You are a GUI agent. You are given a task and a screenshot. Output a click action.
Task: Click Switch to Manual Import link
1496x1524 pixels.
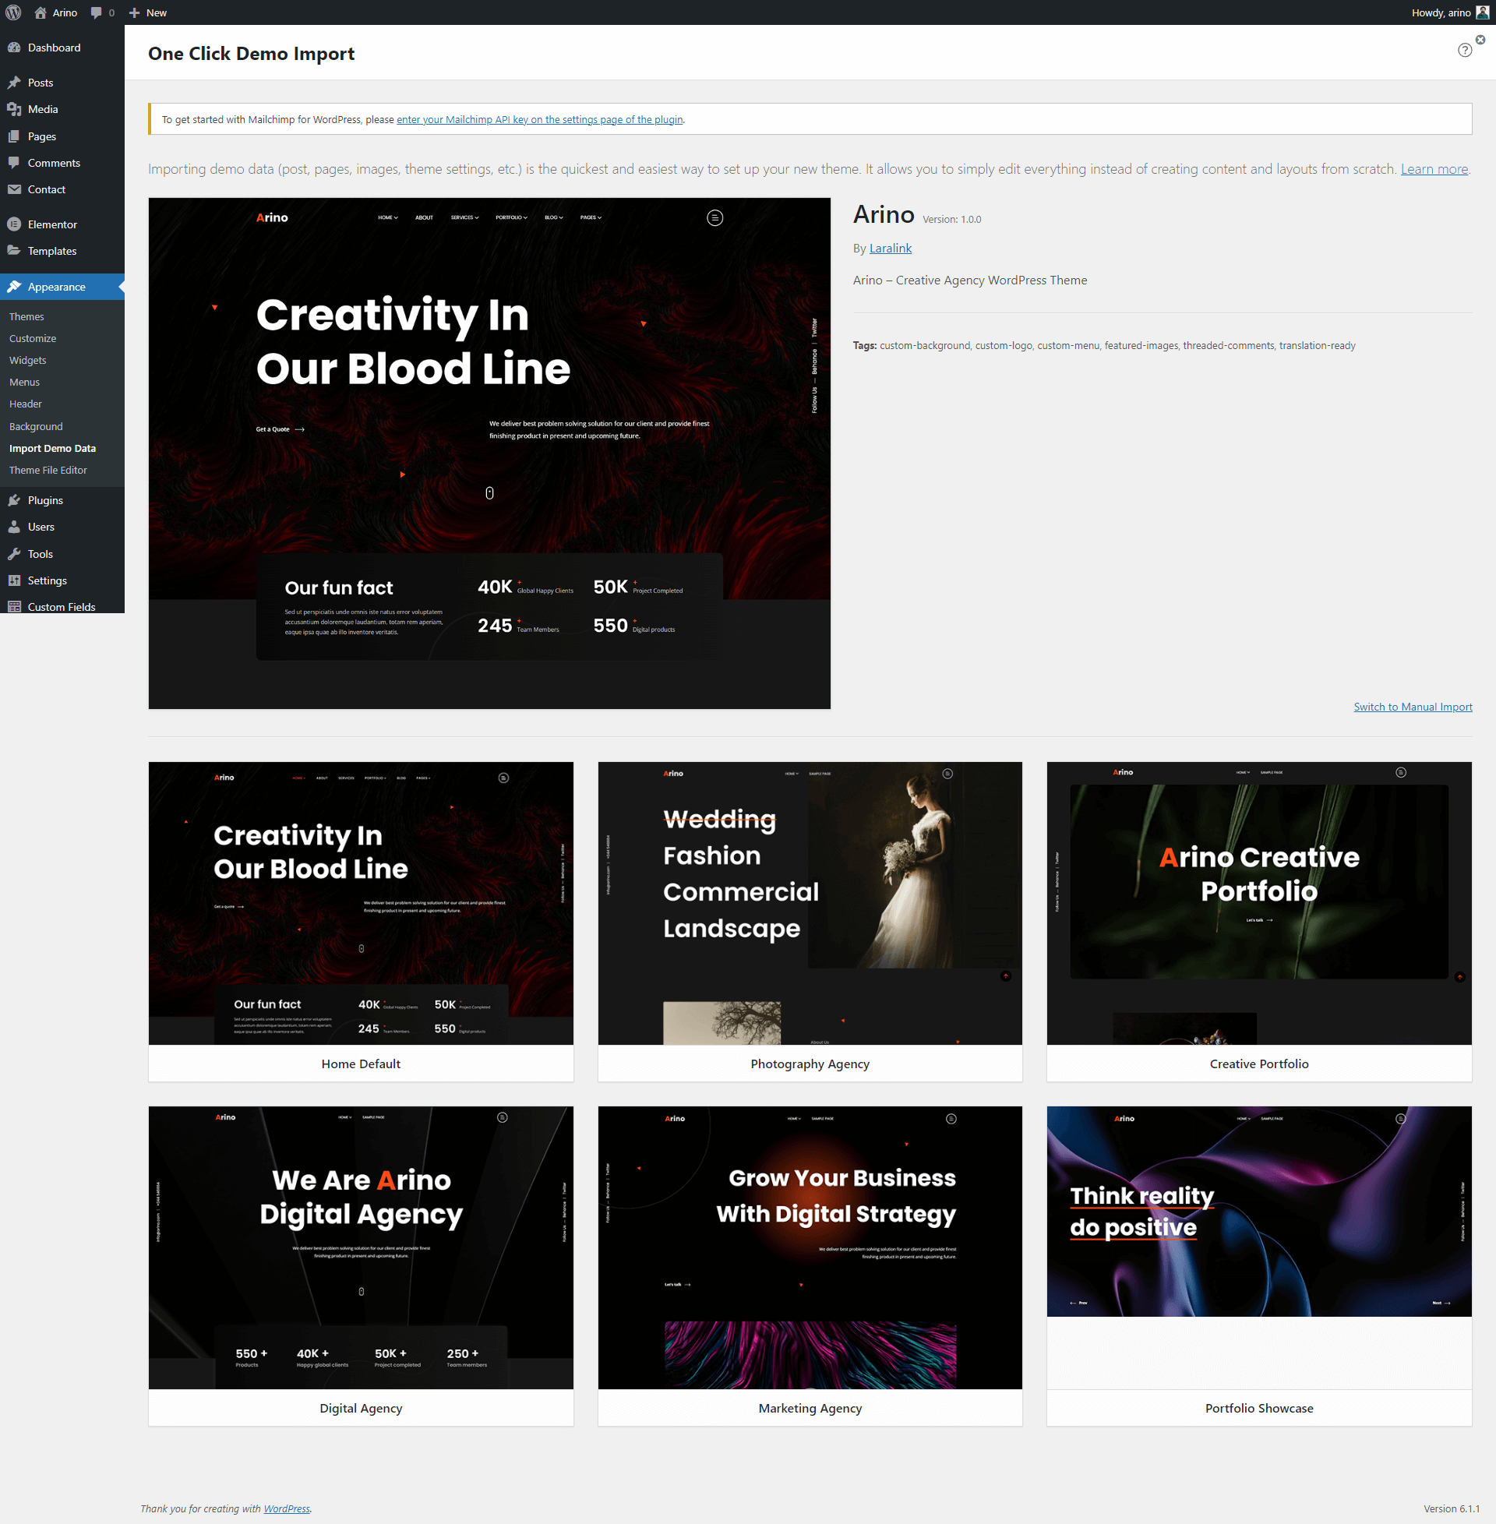[1413, 707]
